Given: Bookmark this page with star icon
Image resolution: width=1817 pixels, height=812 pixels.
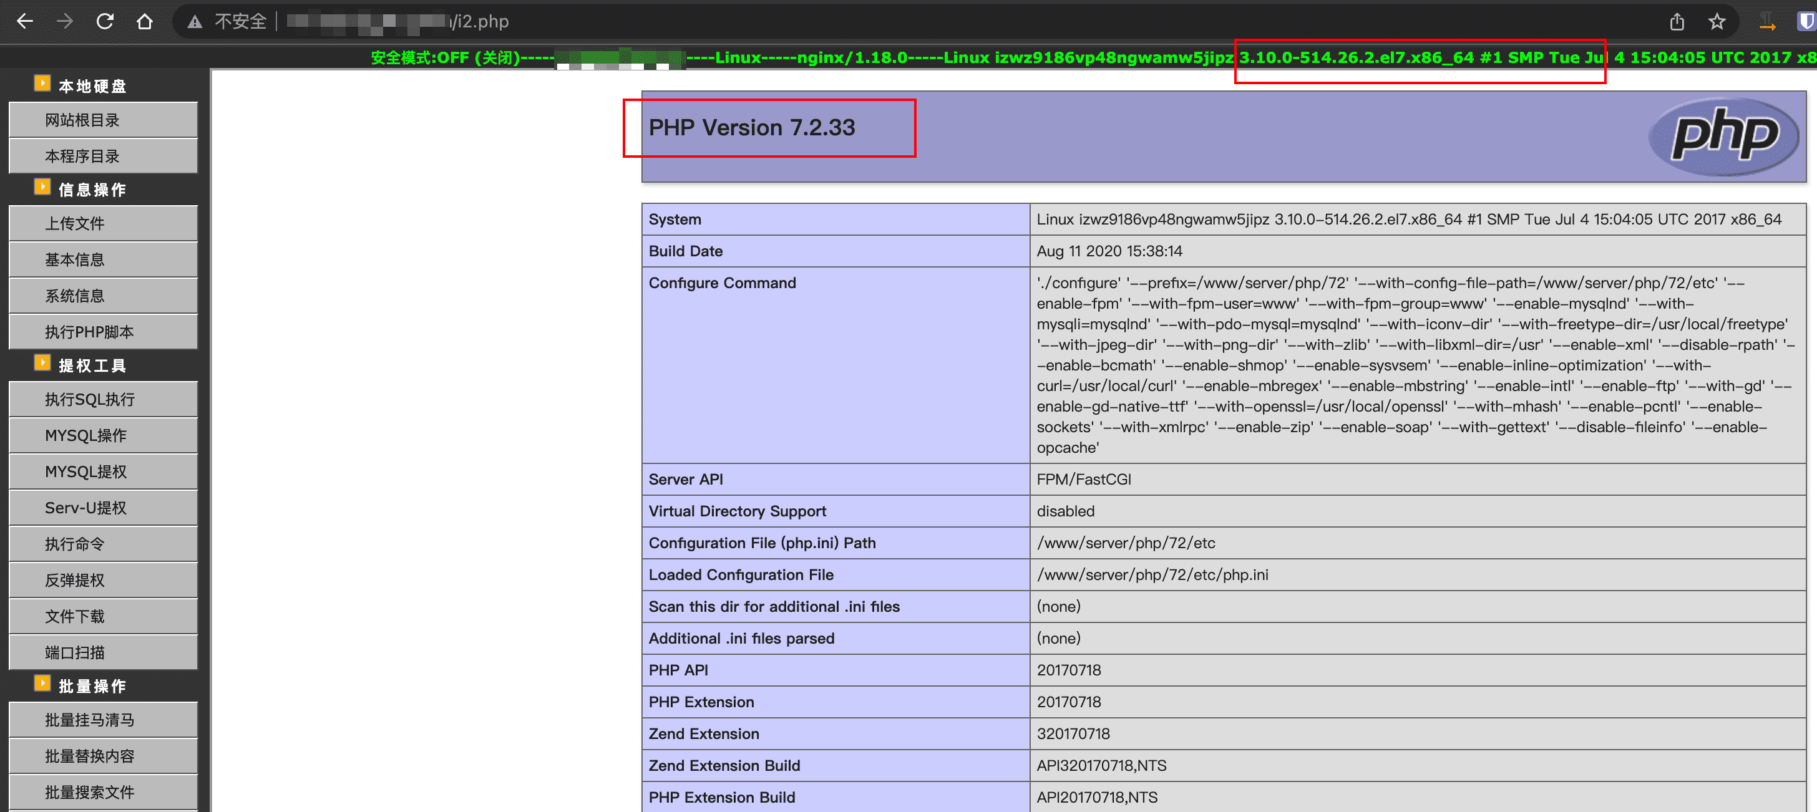Looking at the screenshot, I should (x=1717, y=22).
